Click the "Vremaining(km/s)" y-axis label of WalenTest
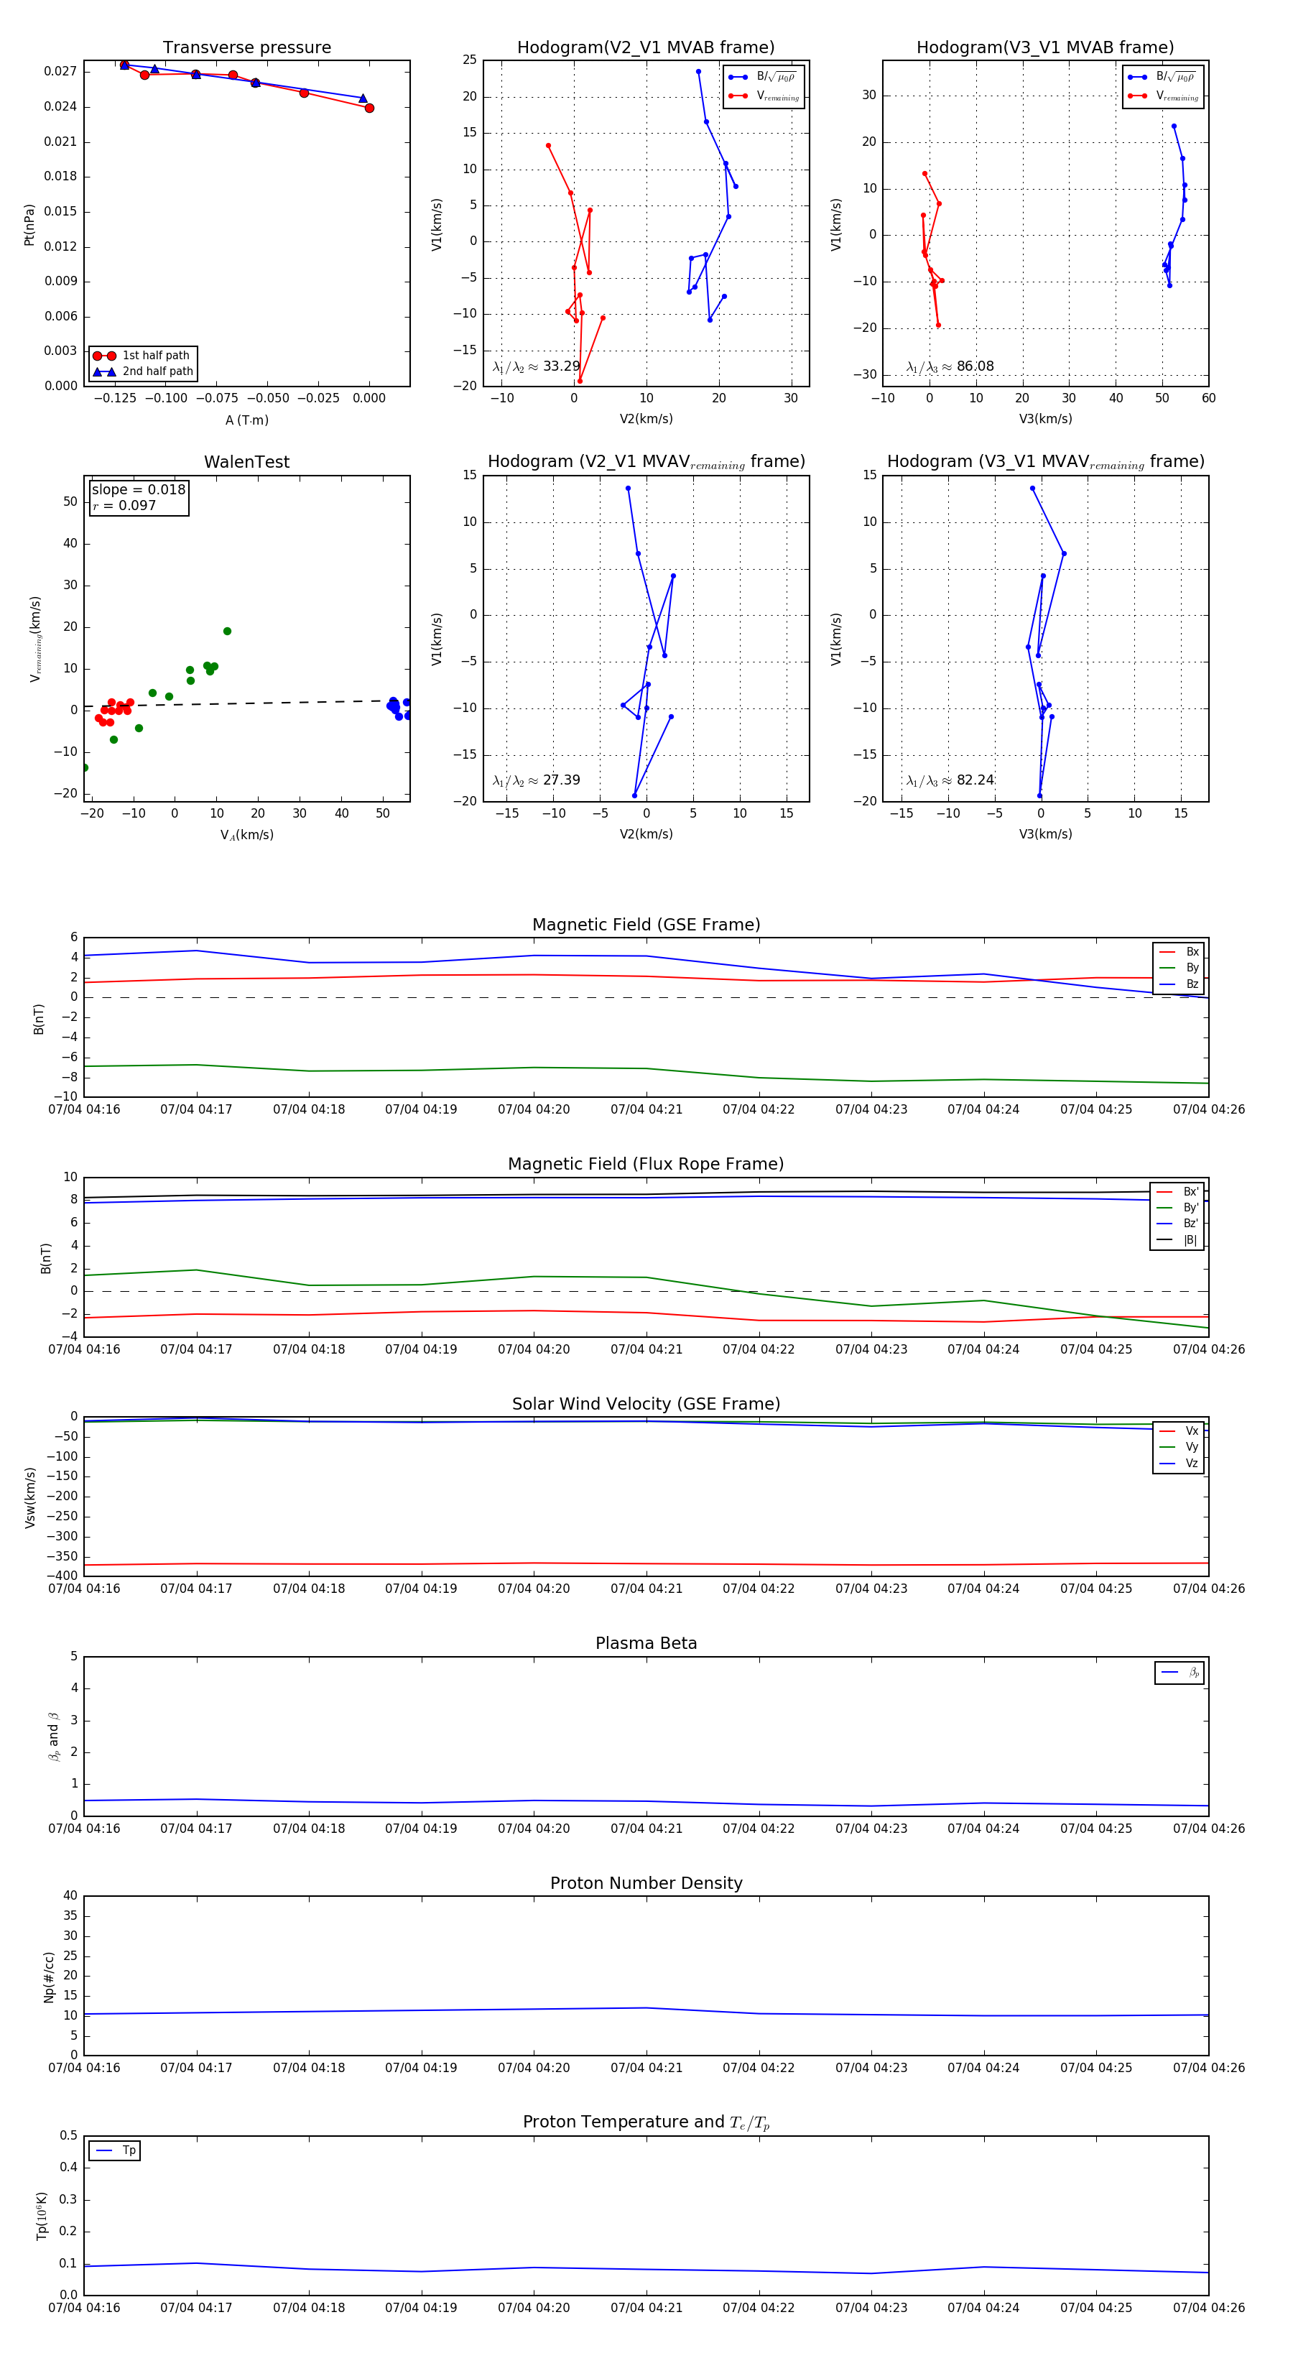This screenshot has width=1293, height=2371. click(x=35, y=639)
